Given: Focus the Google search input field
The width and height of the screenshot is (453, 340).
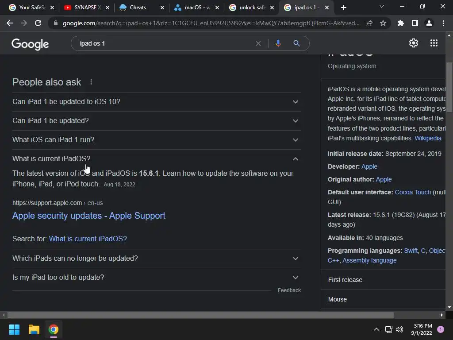Looking at the screenshot, I should (x=165, y=43).
